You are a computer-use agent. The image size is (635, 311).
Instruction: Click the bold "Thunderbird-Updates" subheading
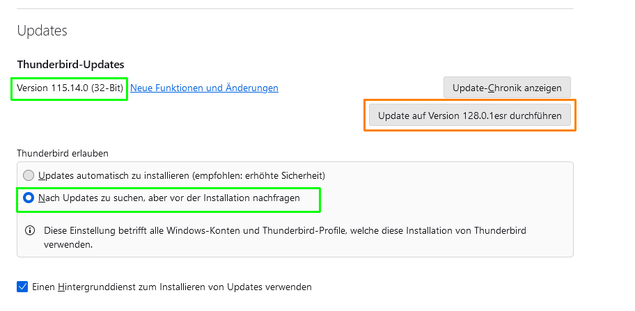coord(70,65)
